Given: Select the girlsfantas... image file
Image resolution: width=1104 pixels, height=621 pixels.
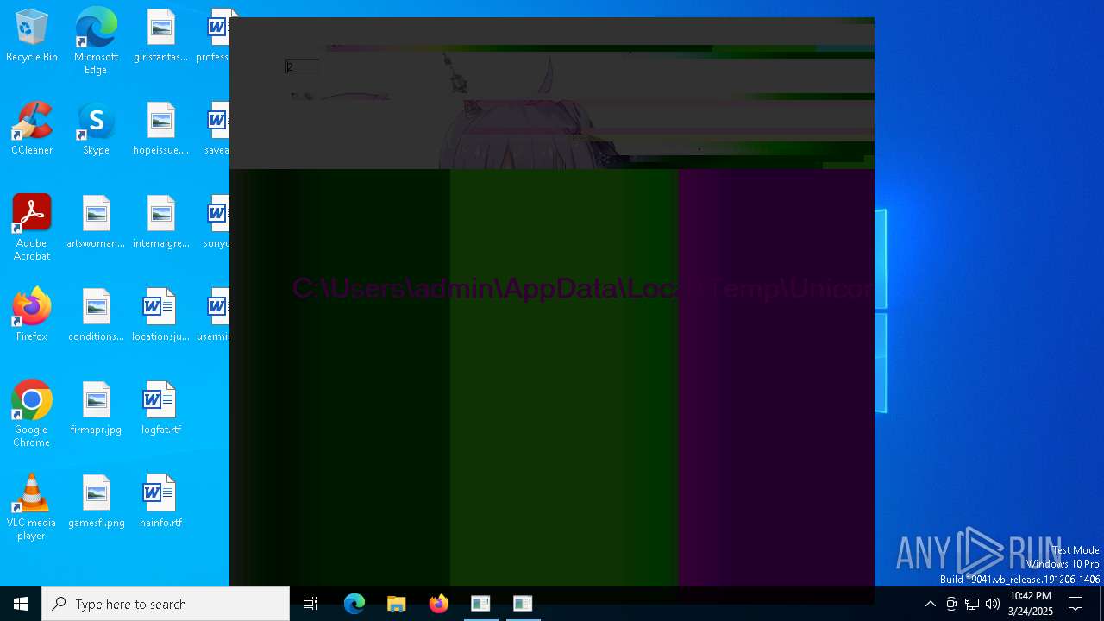Looking at the screenshot, I should click(x=160, y=36).
